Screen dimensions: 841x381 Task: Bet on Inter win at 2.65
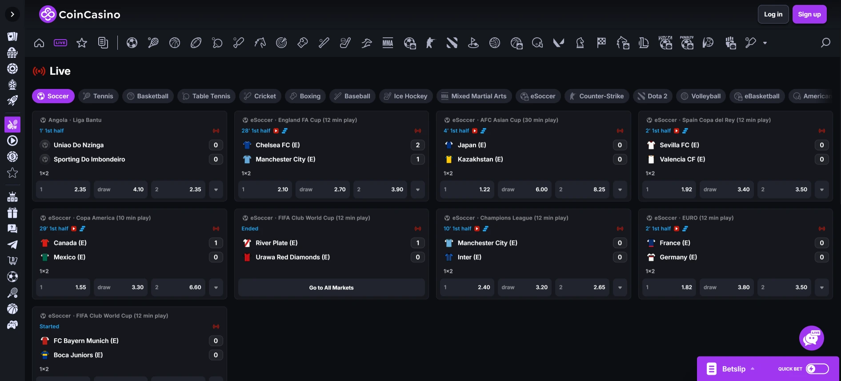582,287
